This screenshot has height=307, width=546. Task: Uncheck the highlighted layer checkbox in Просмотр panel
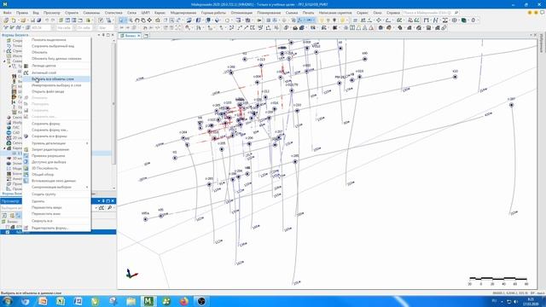click(8, 232)
